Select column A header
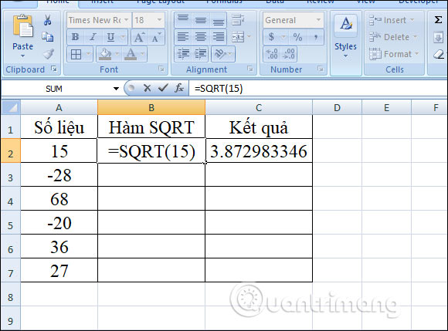This screenshot has height=331, width=448. pos(59,107)
